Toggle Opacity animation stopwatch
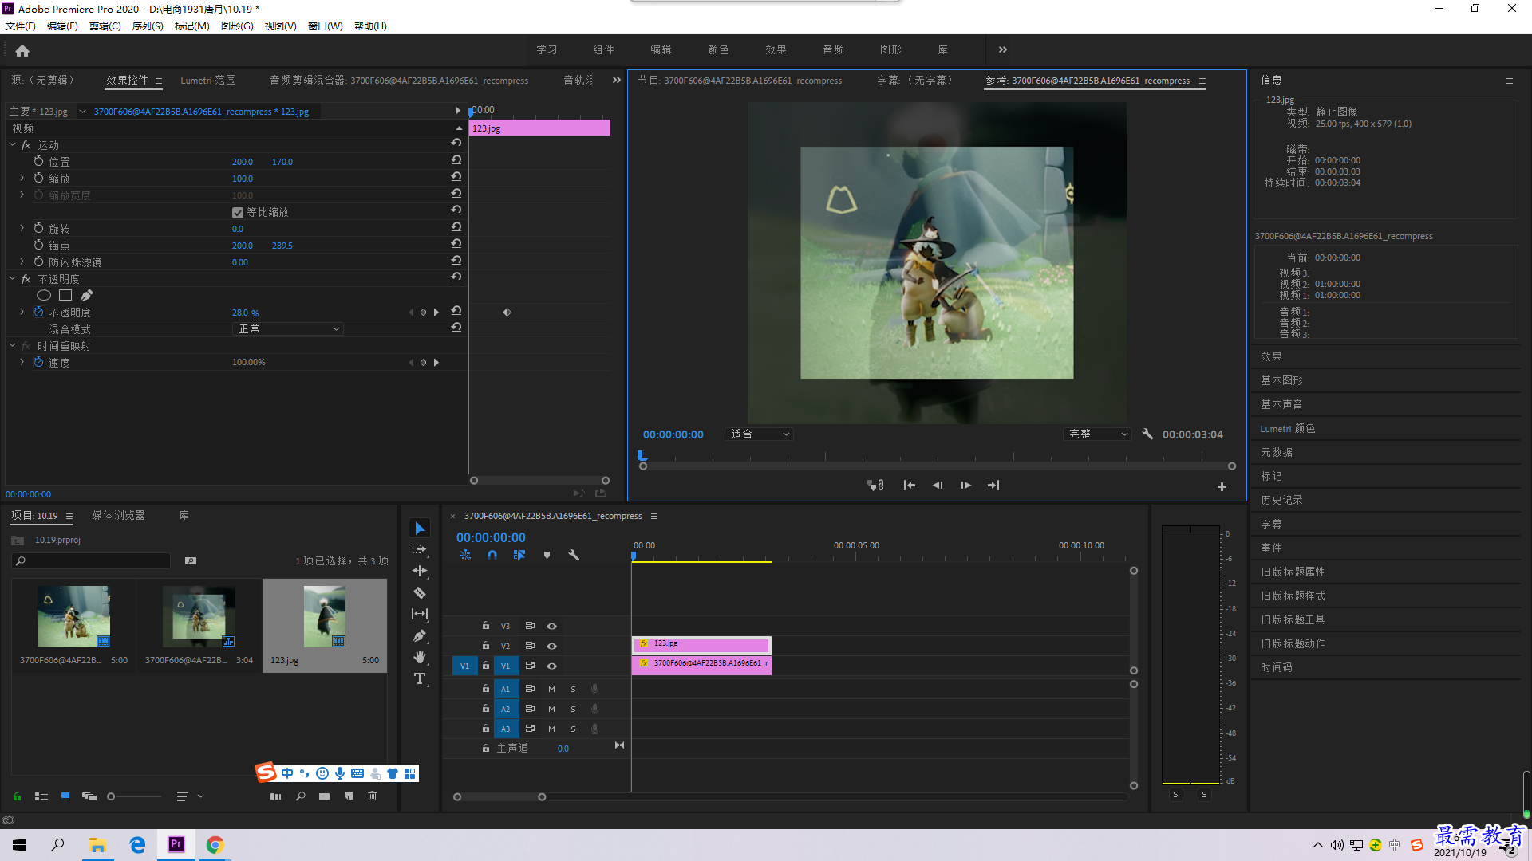Viewport: 1532px width, 861px height. pyautogui.click(x=38, y=312)
